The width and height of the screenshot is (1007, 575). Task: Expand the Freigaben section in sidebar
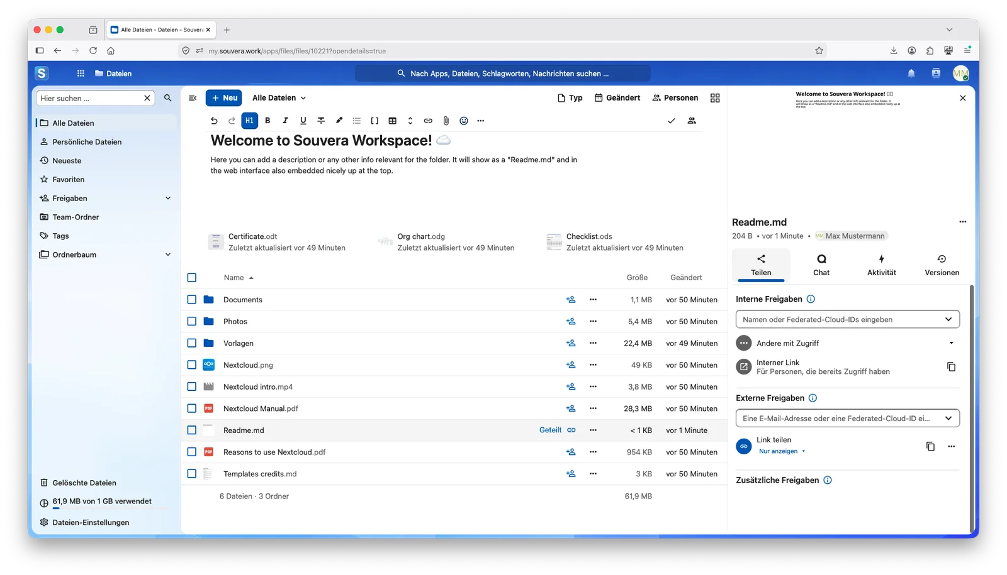[x=168, y=198]
